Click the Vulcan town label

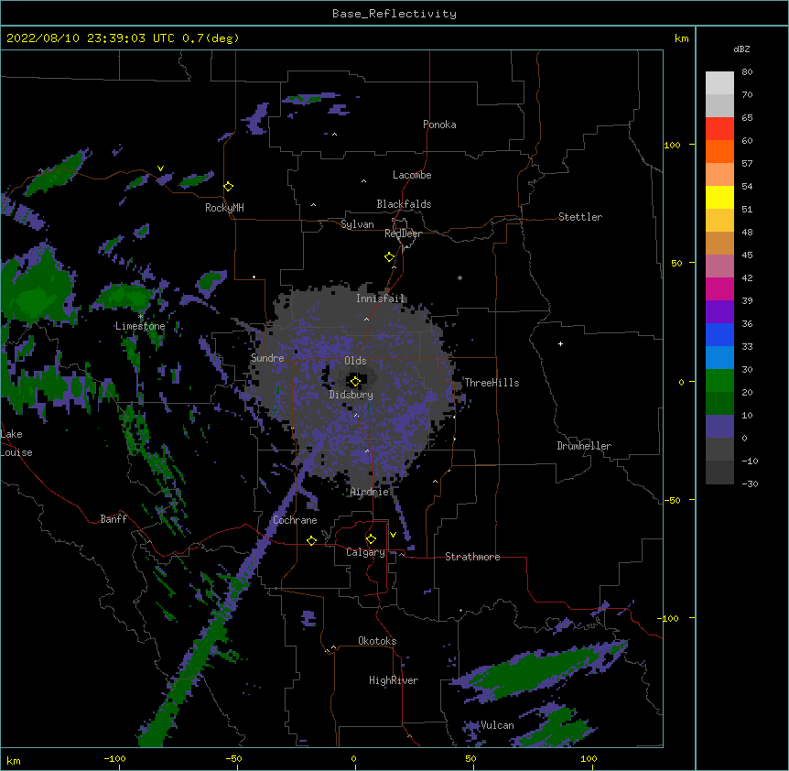point(497,725)
